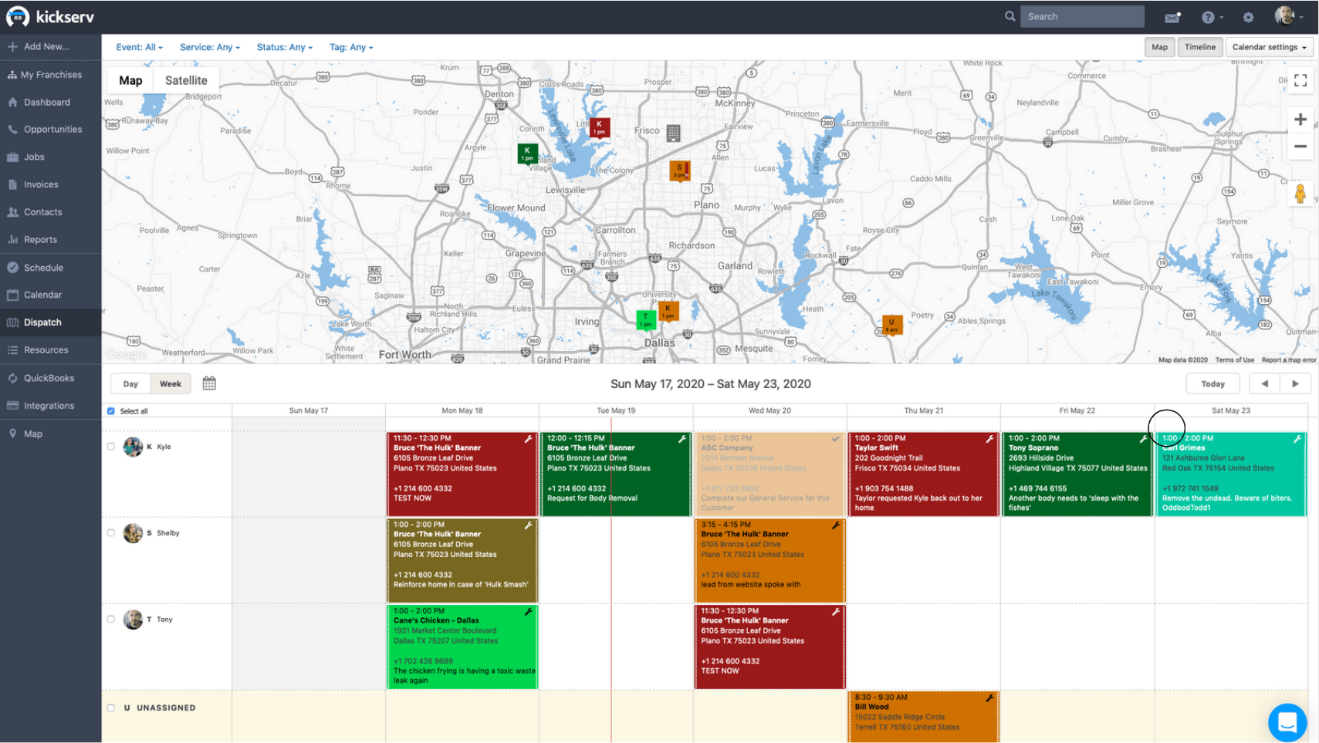
Task: Jump to Today in calendar
Action: [x=1212, y=383]
